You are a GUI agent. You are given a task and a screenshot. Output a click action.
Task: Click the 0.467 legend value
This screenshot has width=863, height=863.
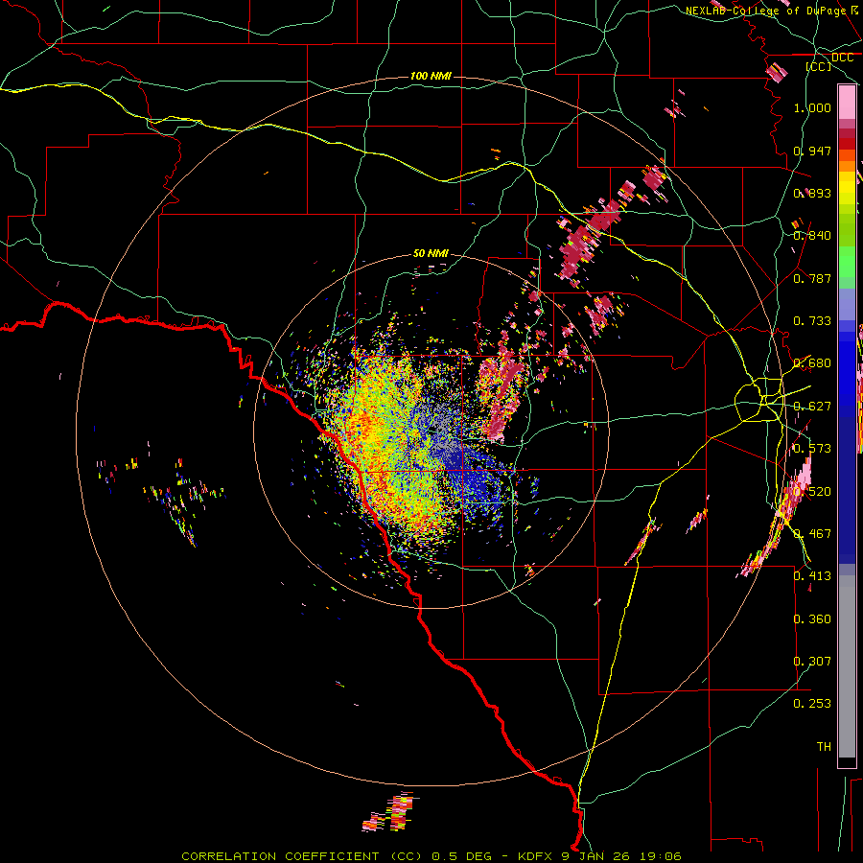(x=812, y=534)
